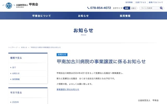Click the 公益財団法人 甲南会 signature text

click(148, 100)
